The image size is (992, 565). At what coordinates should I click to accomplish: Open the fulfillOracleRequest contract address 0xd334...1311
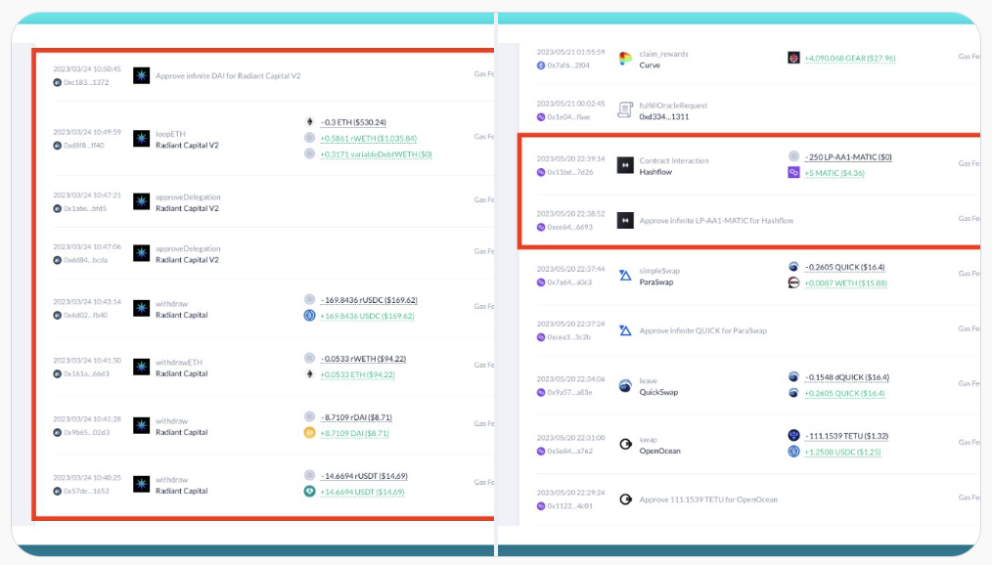[663, 116]
